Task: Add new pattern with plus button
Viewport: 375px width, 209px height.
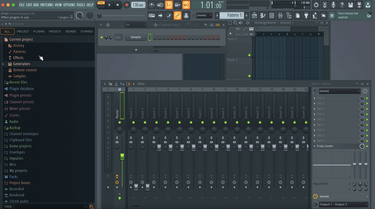Action: [x=246, y=16]
